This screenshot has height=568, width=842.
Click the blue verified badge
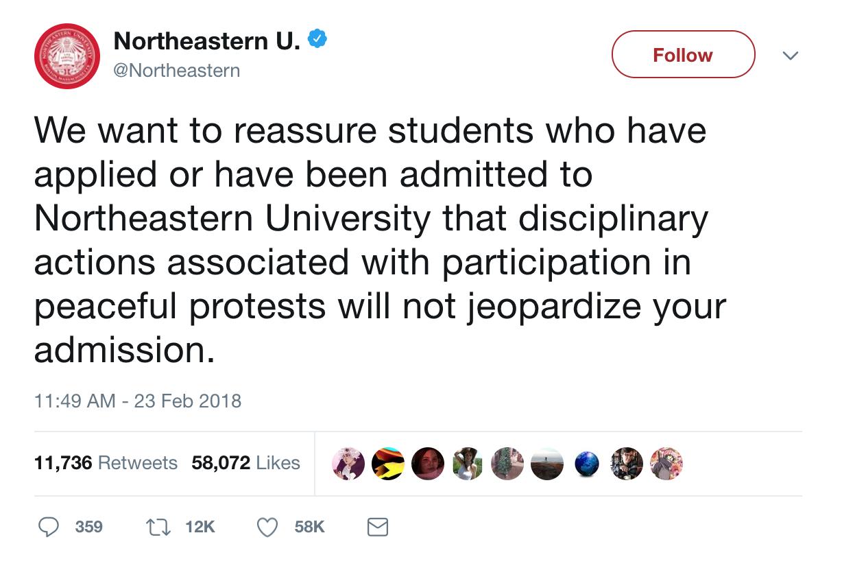click(x=316, y=40)
